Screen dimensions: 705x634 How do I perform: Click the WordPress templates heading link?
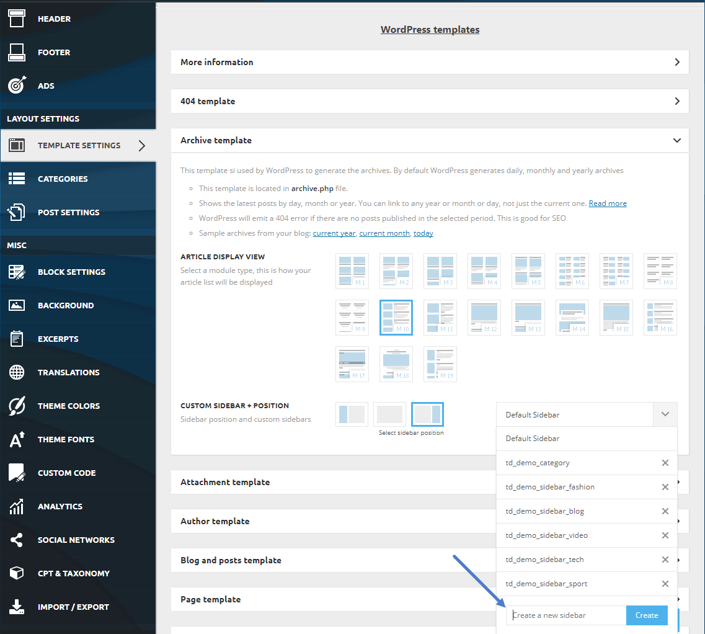pos(430,30)
